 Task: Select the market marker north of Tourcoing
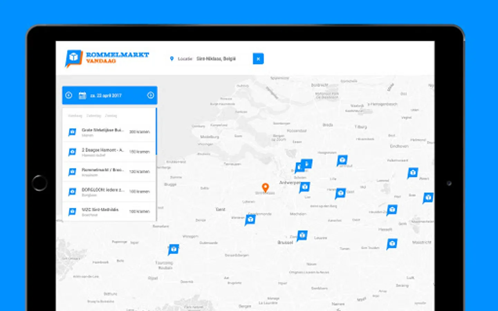[x=173, y=249]
